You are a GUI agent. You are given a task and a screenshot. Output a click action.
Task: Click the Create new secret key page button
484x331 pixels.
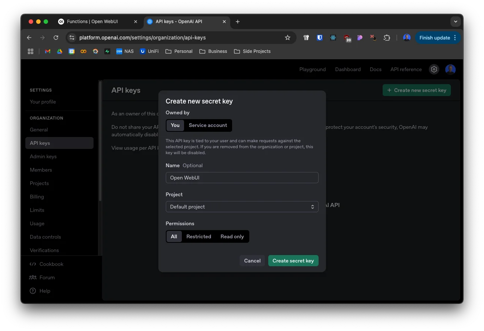(x=417, y=90)
